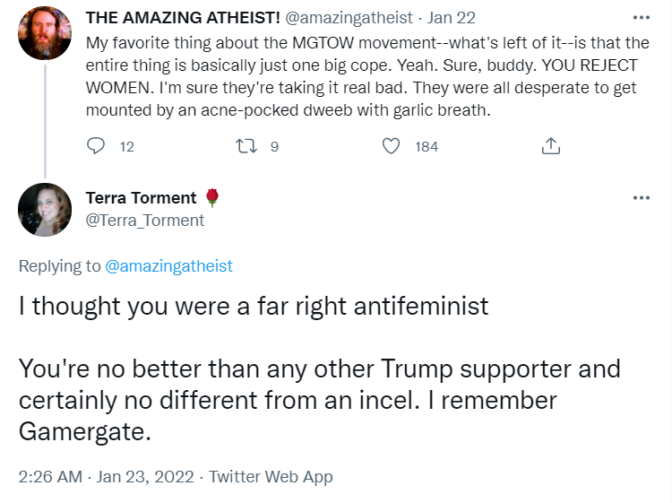Open more options on Terra Torment's reply
This screenshot has width=672, height=503.
[x=642, y=197]
